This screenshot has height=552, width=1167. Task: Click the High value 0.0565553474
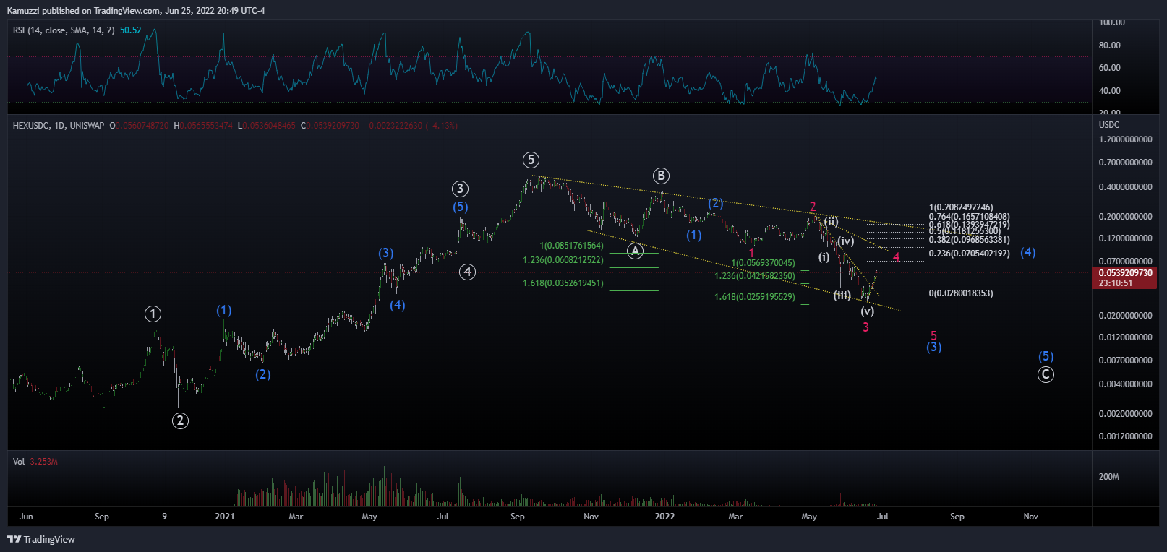(x=206, y=126)
